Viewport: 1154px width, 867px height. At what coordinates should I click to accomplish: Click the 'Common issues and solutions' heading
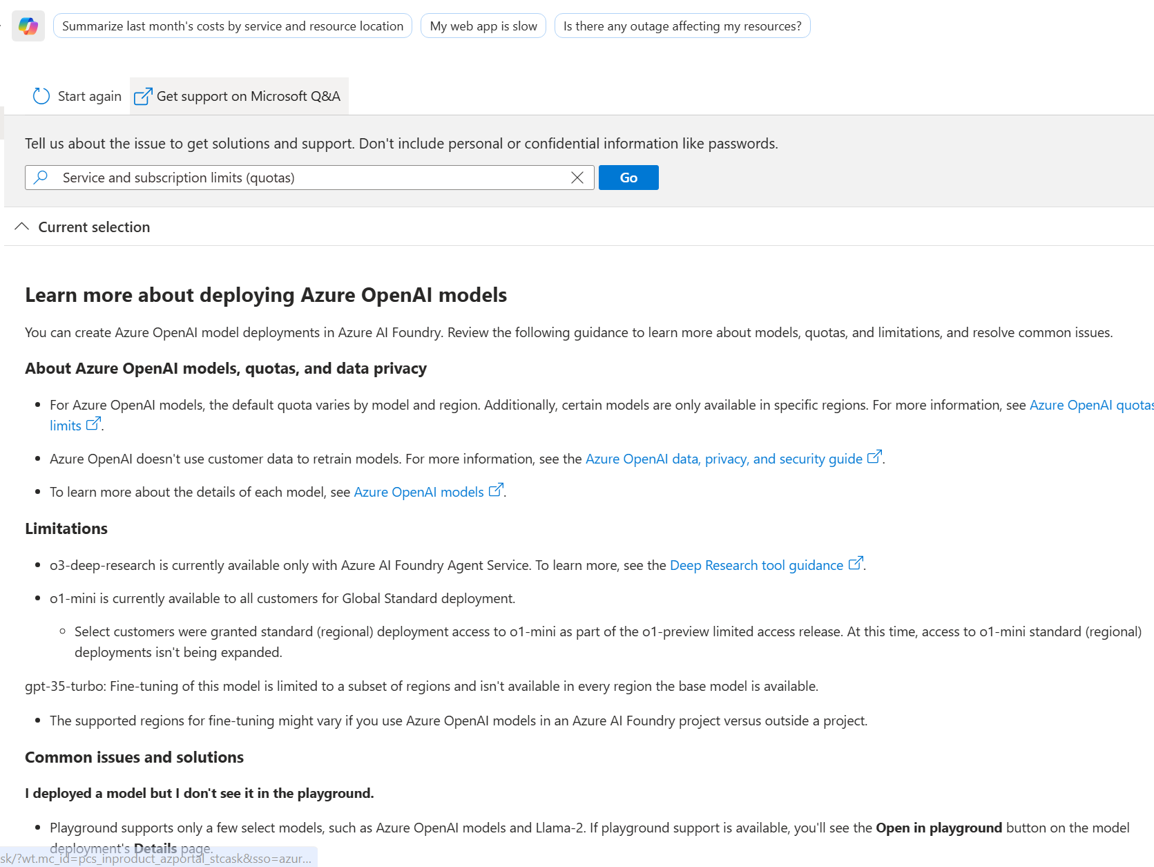135,757
